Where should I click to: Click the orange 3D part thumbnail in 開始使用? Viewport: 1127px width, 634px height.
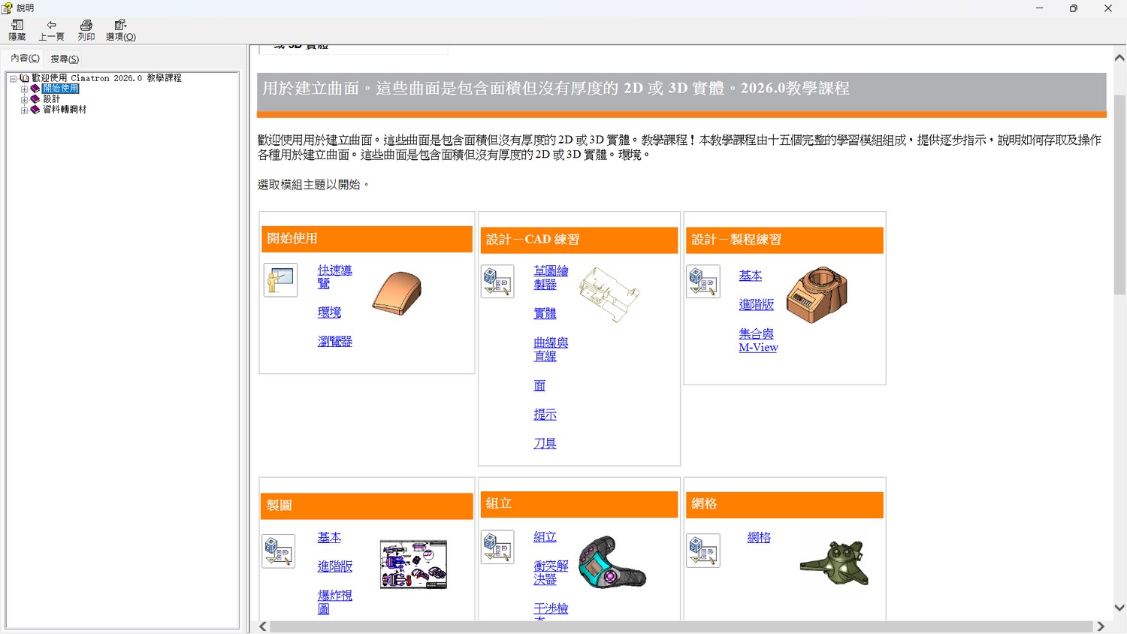tap(397, 294)
